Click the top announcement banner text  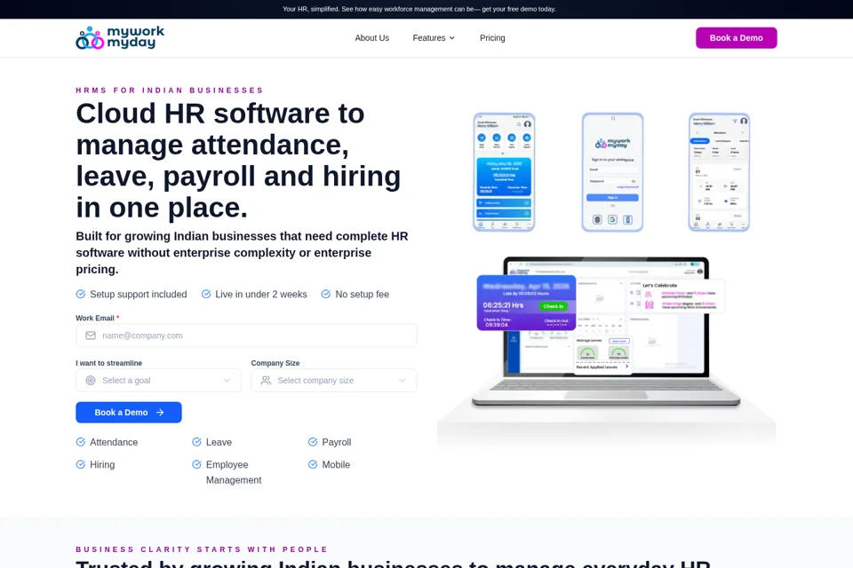(x=419, y=9)
